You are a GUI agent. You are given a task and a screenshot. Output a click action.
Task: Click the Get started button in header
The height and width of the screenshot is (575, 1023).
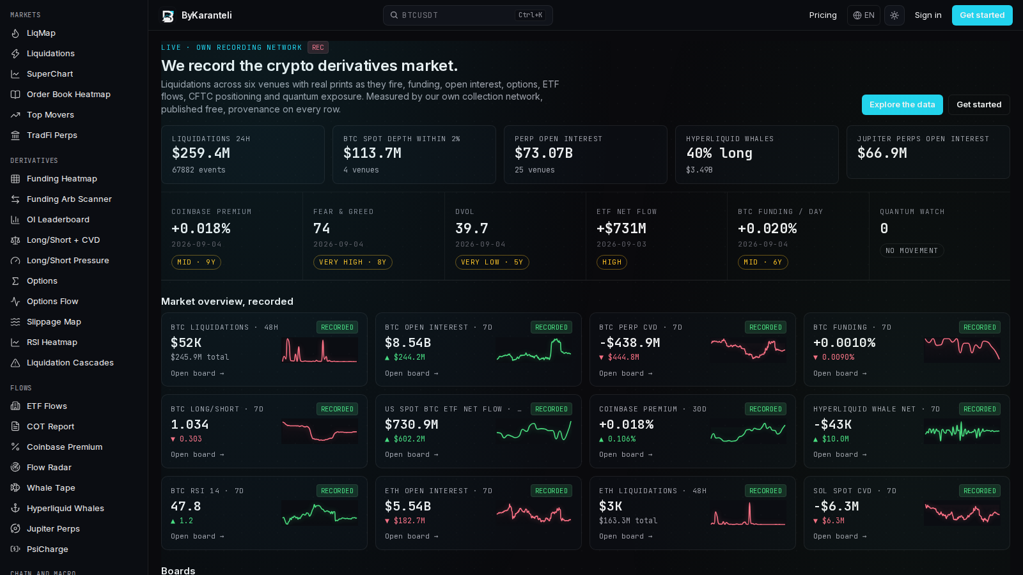[x=982, y=15]
